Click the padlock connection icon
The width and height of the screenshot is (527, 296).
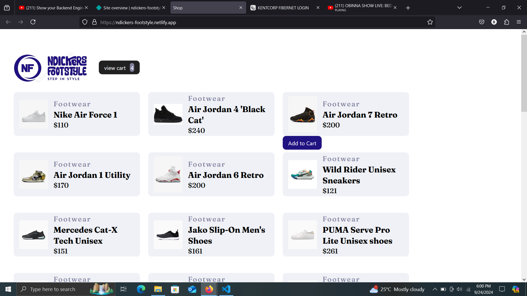(x=94, y=22)
